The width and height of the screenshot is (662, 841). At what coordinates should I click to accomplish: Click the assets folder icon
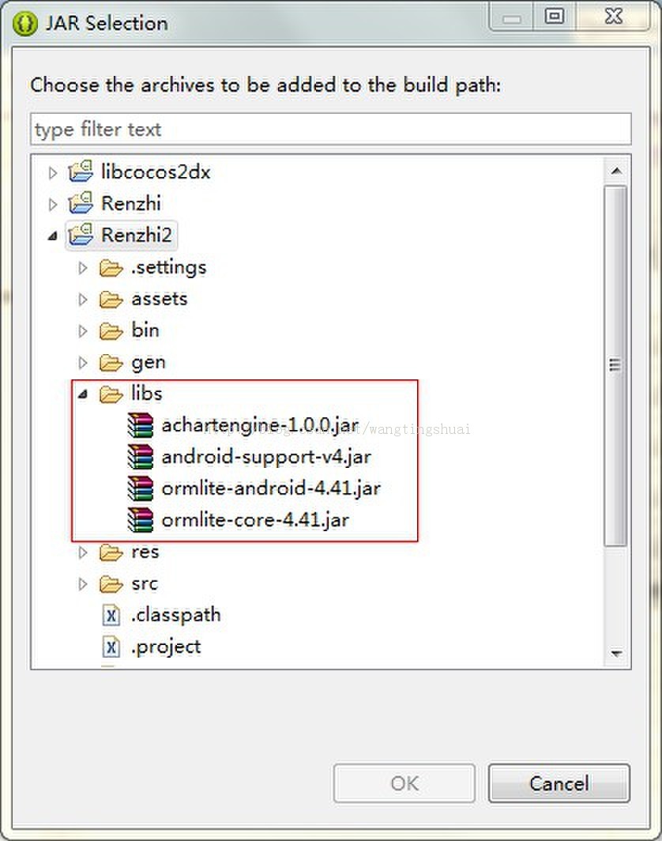pyautogui.click(x=111, y=299)
